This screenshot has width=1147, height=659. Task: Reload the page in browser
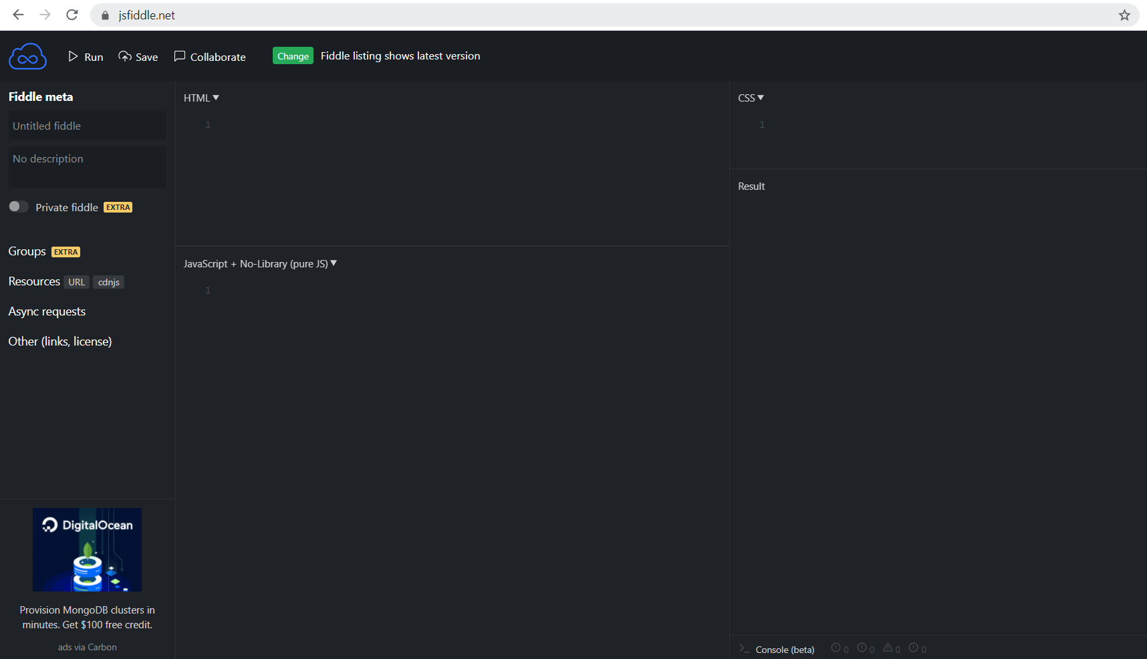click(72, 15)
